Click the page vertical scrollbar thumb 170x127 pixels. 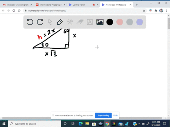pos(169,24)
